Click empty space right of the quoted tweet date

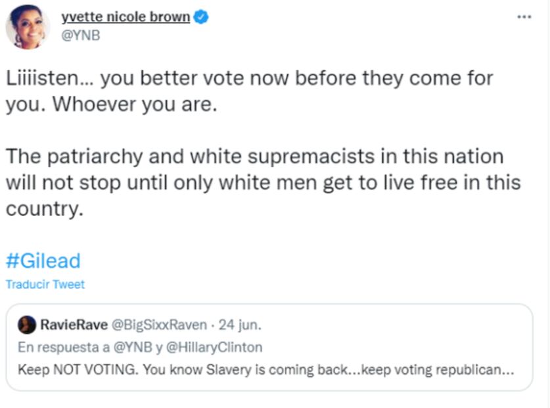[x=394, y=324]
